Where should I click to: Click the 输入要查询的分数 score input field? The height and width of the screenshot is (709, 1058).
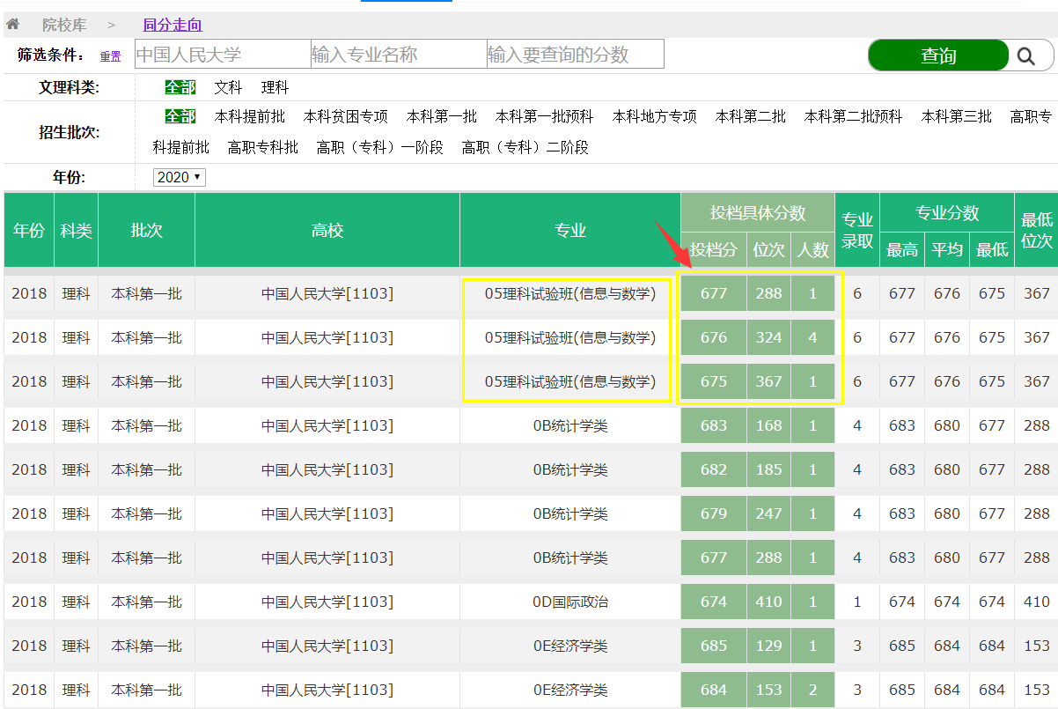click(575, 55)
